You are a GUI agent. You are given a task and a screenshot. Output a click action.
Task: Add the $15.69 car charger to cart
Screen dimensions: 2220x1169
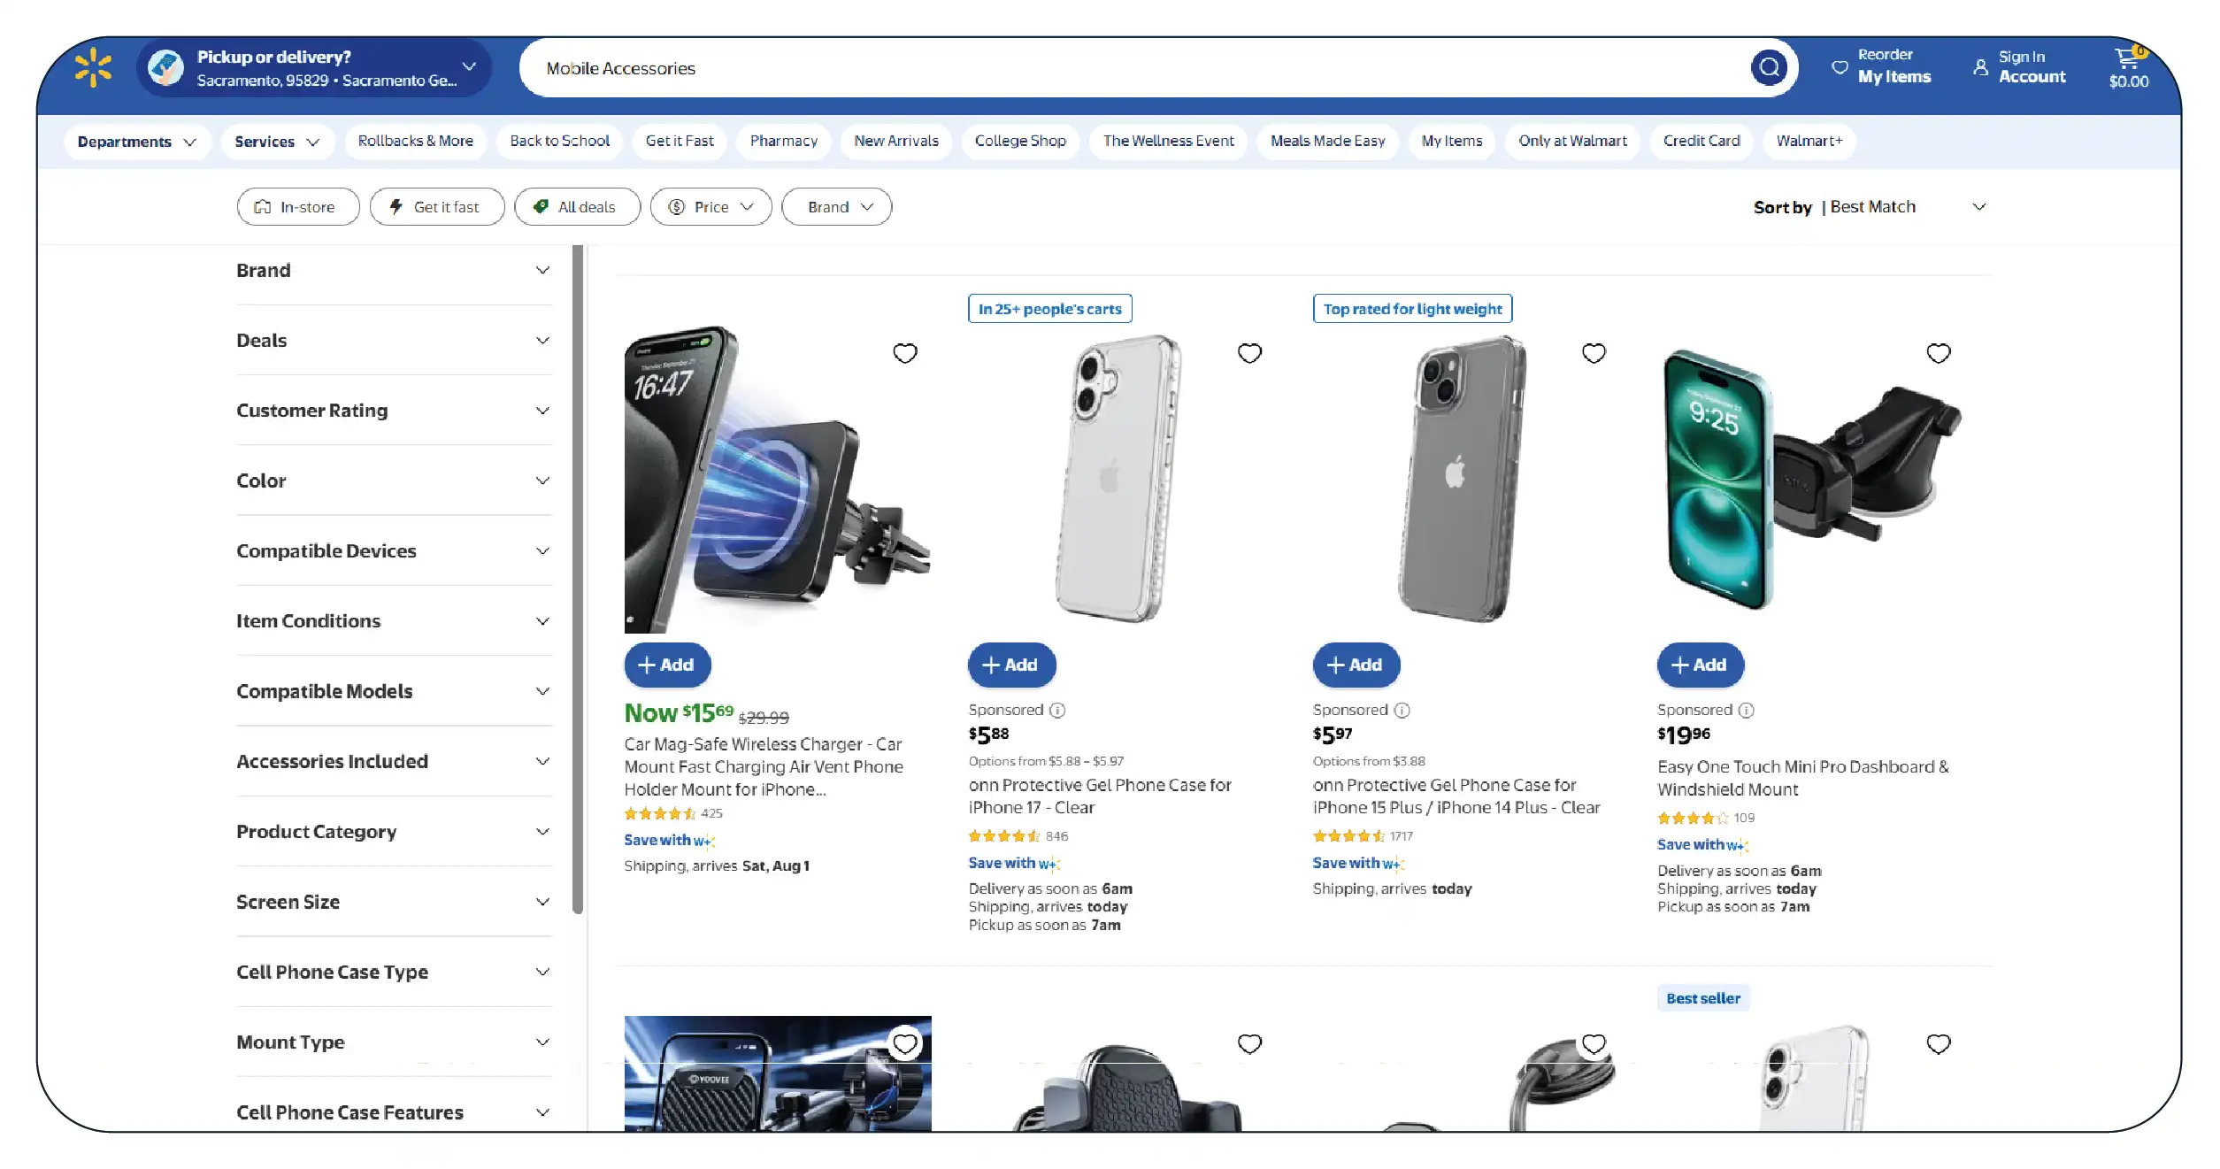click(x=667, y=665)
